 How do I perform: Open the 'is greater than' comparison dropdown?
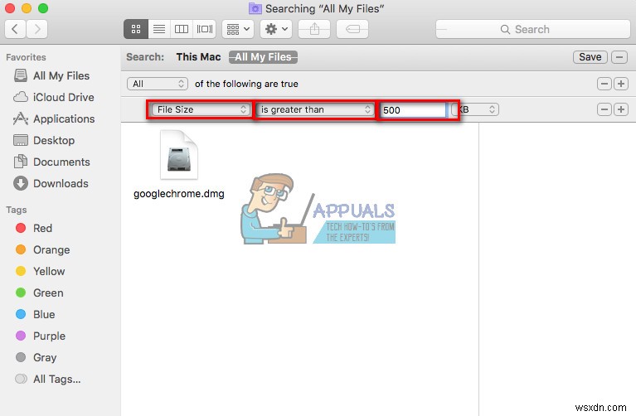tap(315, 109)
